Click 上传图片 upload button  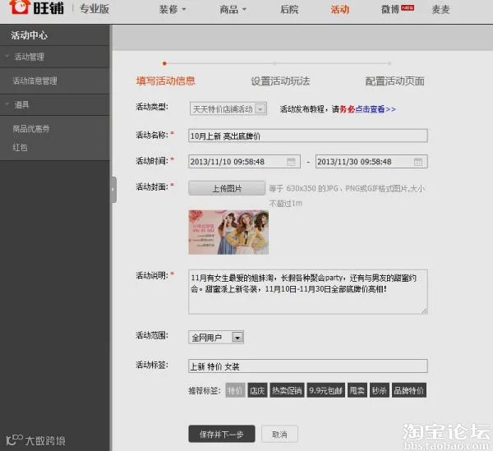[x=227, y=188]
